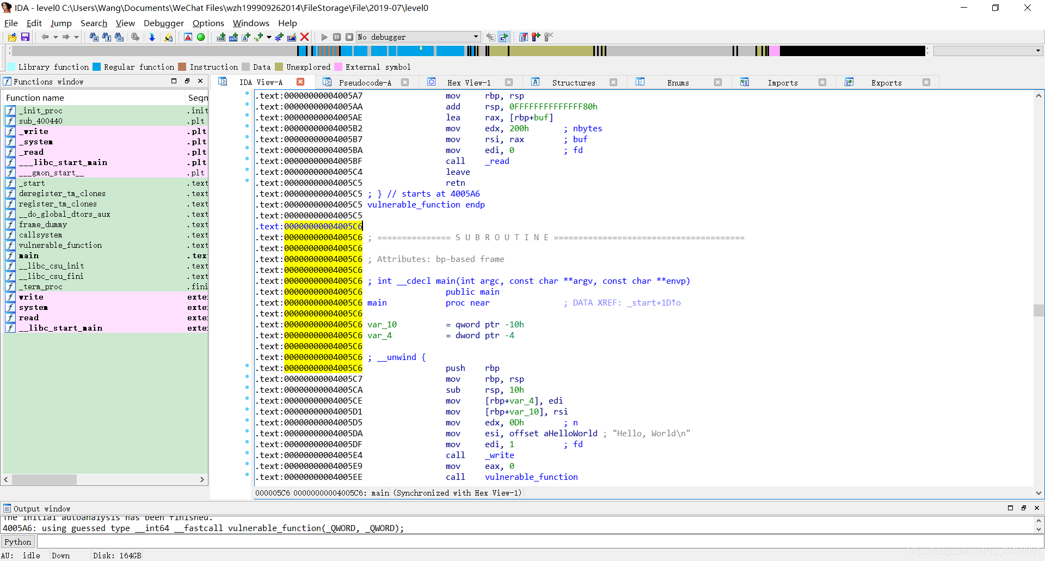This screenshot has height=561, width=1045.
Task: Click the grey Search next binoculars icon
Action: pos(135,37)
